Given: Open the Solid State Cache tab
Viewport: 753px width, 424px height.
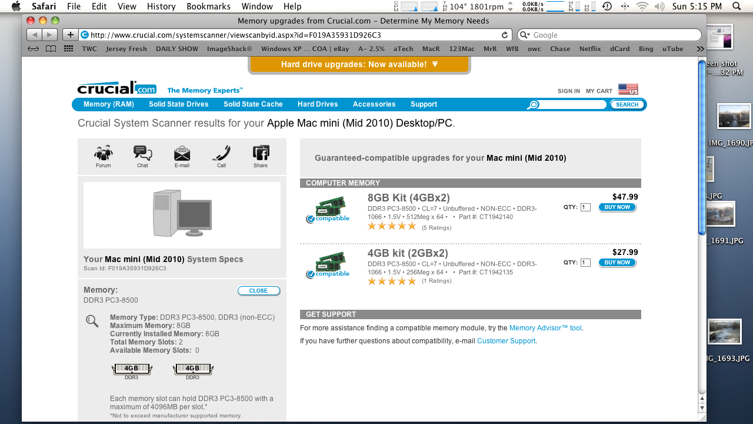Looking at the screenshot, I should coord(253,104).
